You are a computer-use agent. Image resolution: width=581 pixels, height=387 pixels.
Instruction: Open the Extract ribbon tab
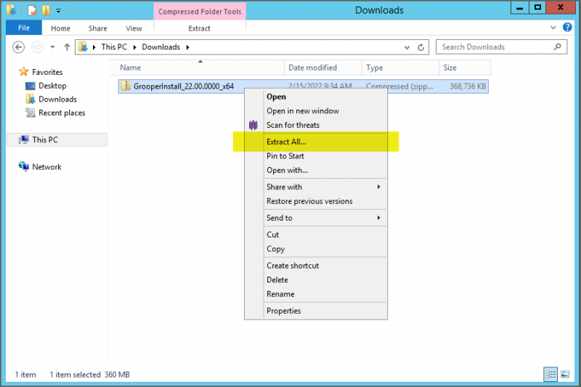click(199, 28)
